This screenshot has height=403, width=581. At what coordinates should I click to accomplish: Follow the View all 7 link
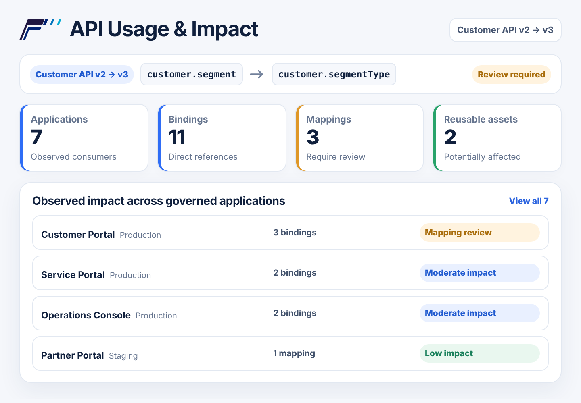tap(529, 201)
